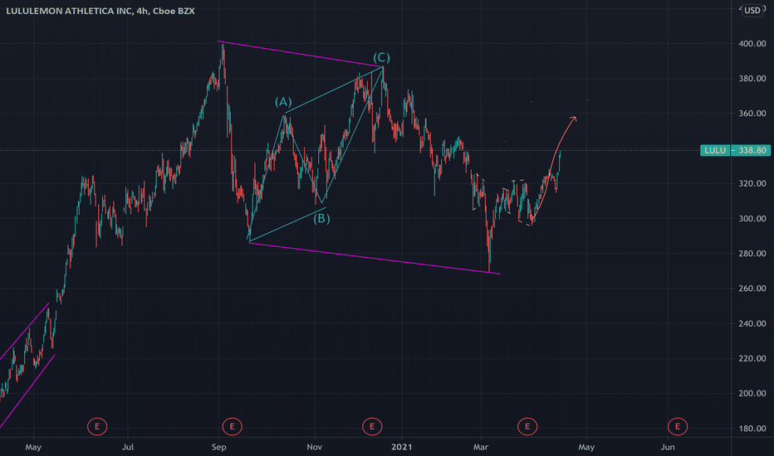Image resolution: width=774 pixels, height=456 pixels.
Task: Click the 400.00 price axis label
Action: [752, 43]
